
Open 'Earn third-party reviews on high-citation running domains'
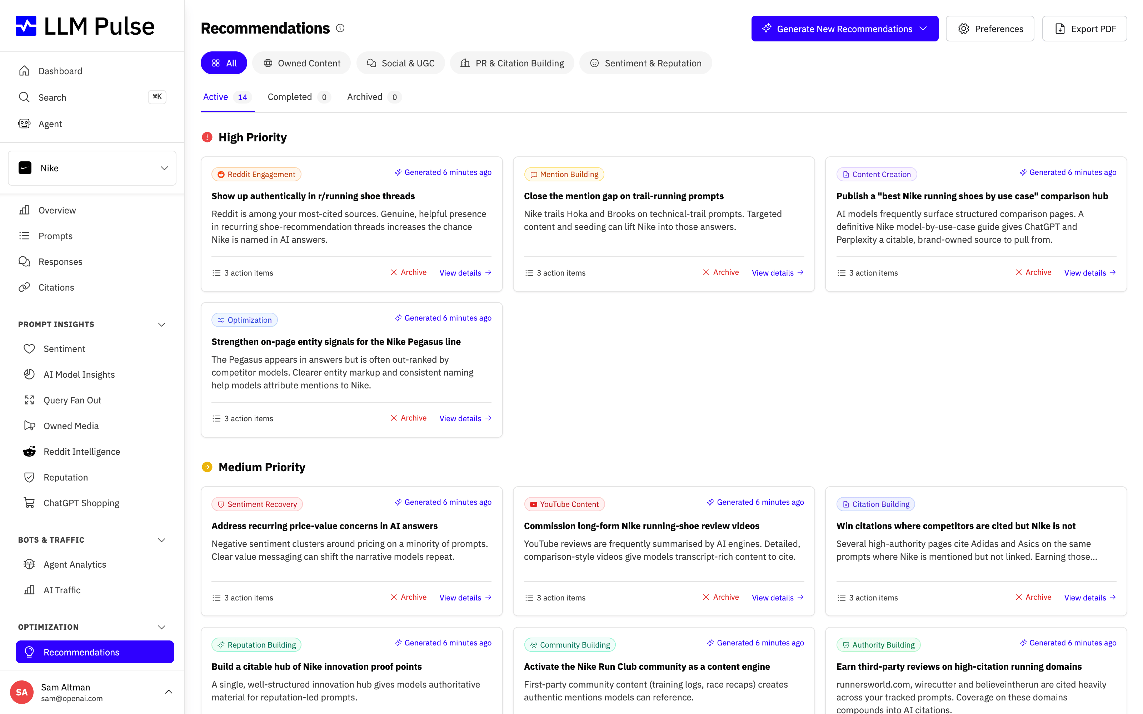pos(959,666)
